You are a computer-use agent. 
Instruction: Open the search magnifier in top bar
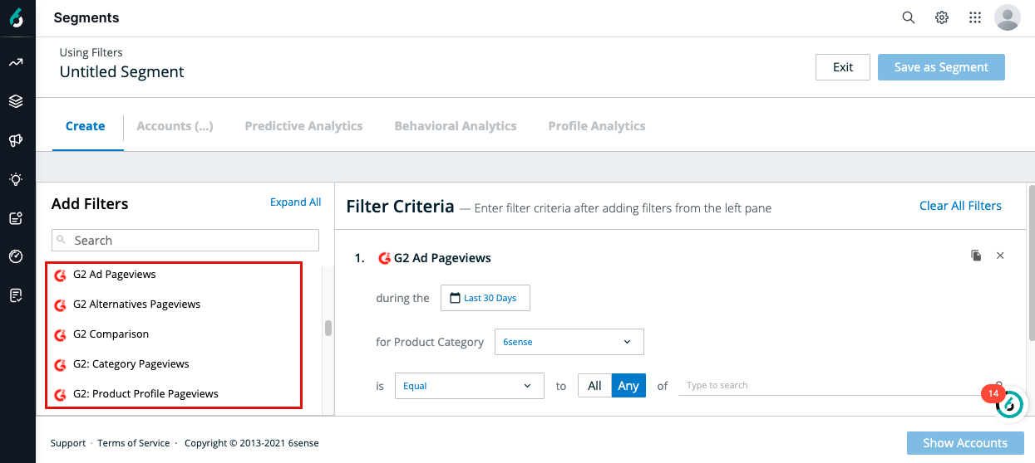coord(909,17)
